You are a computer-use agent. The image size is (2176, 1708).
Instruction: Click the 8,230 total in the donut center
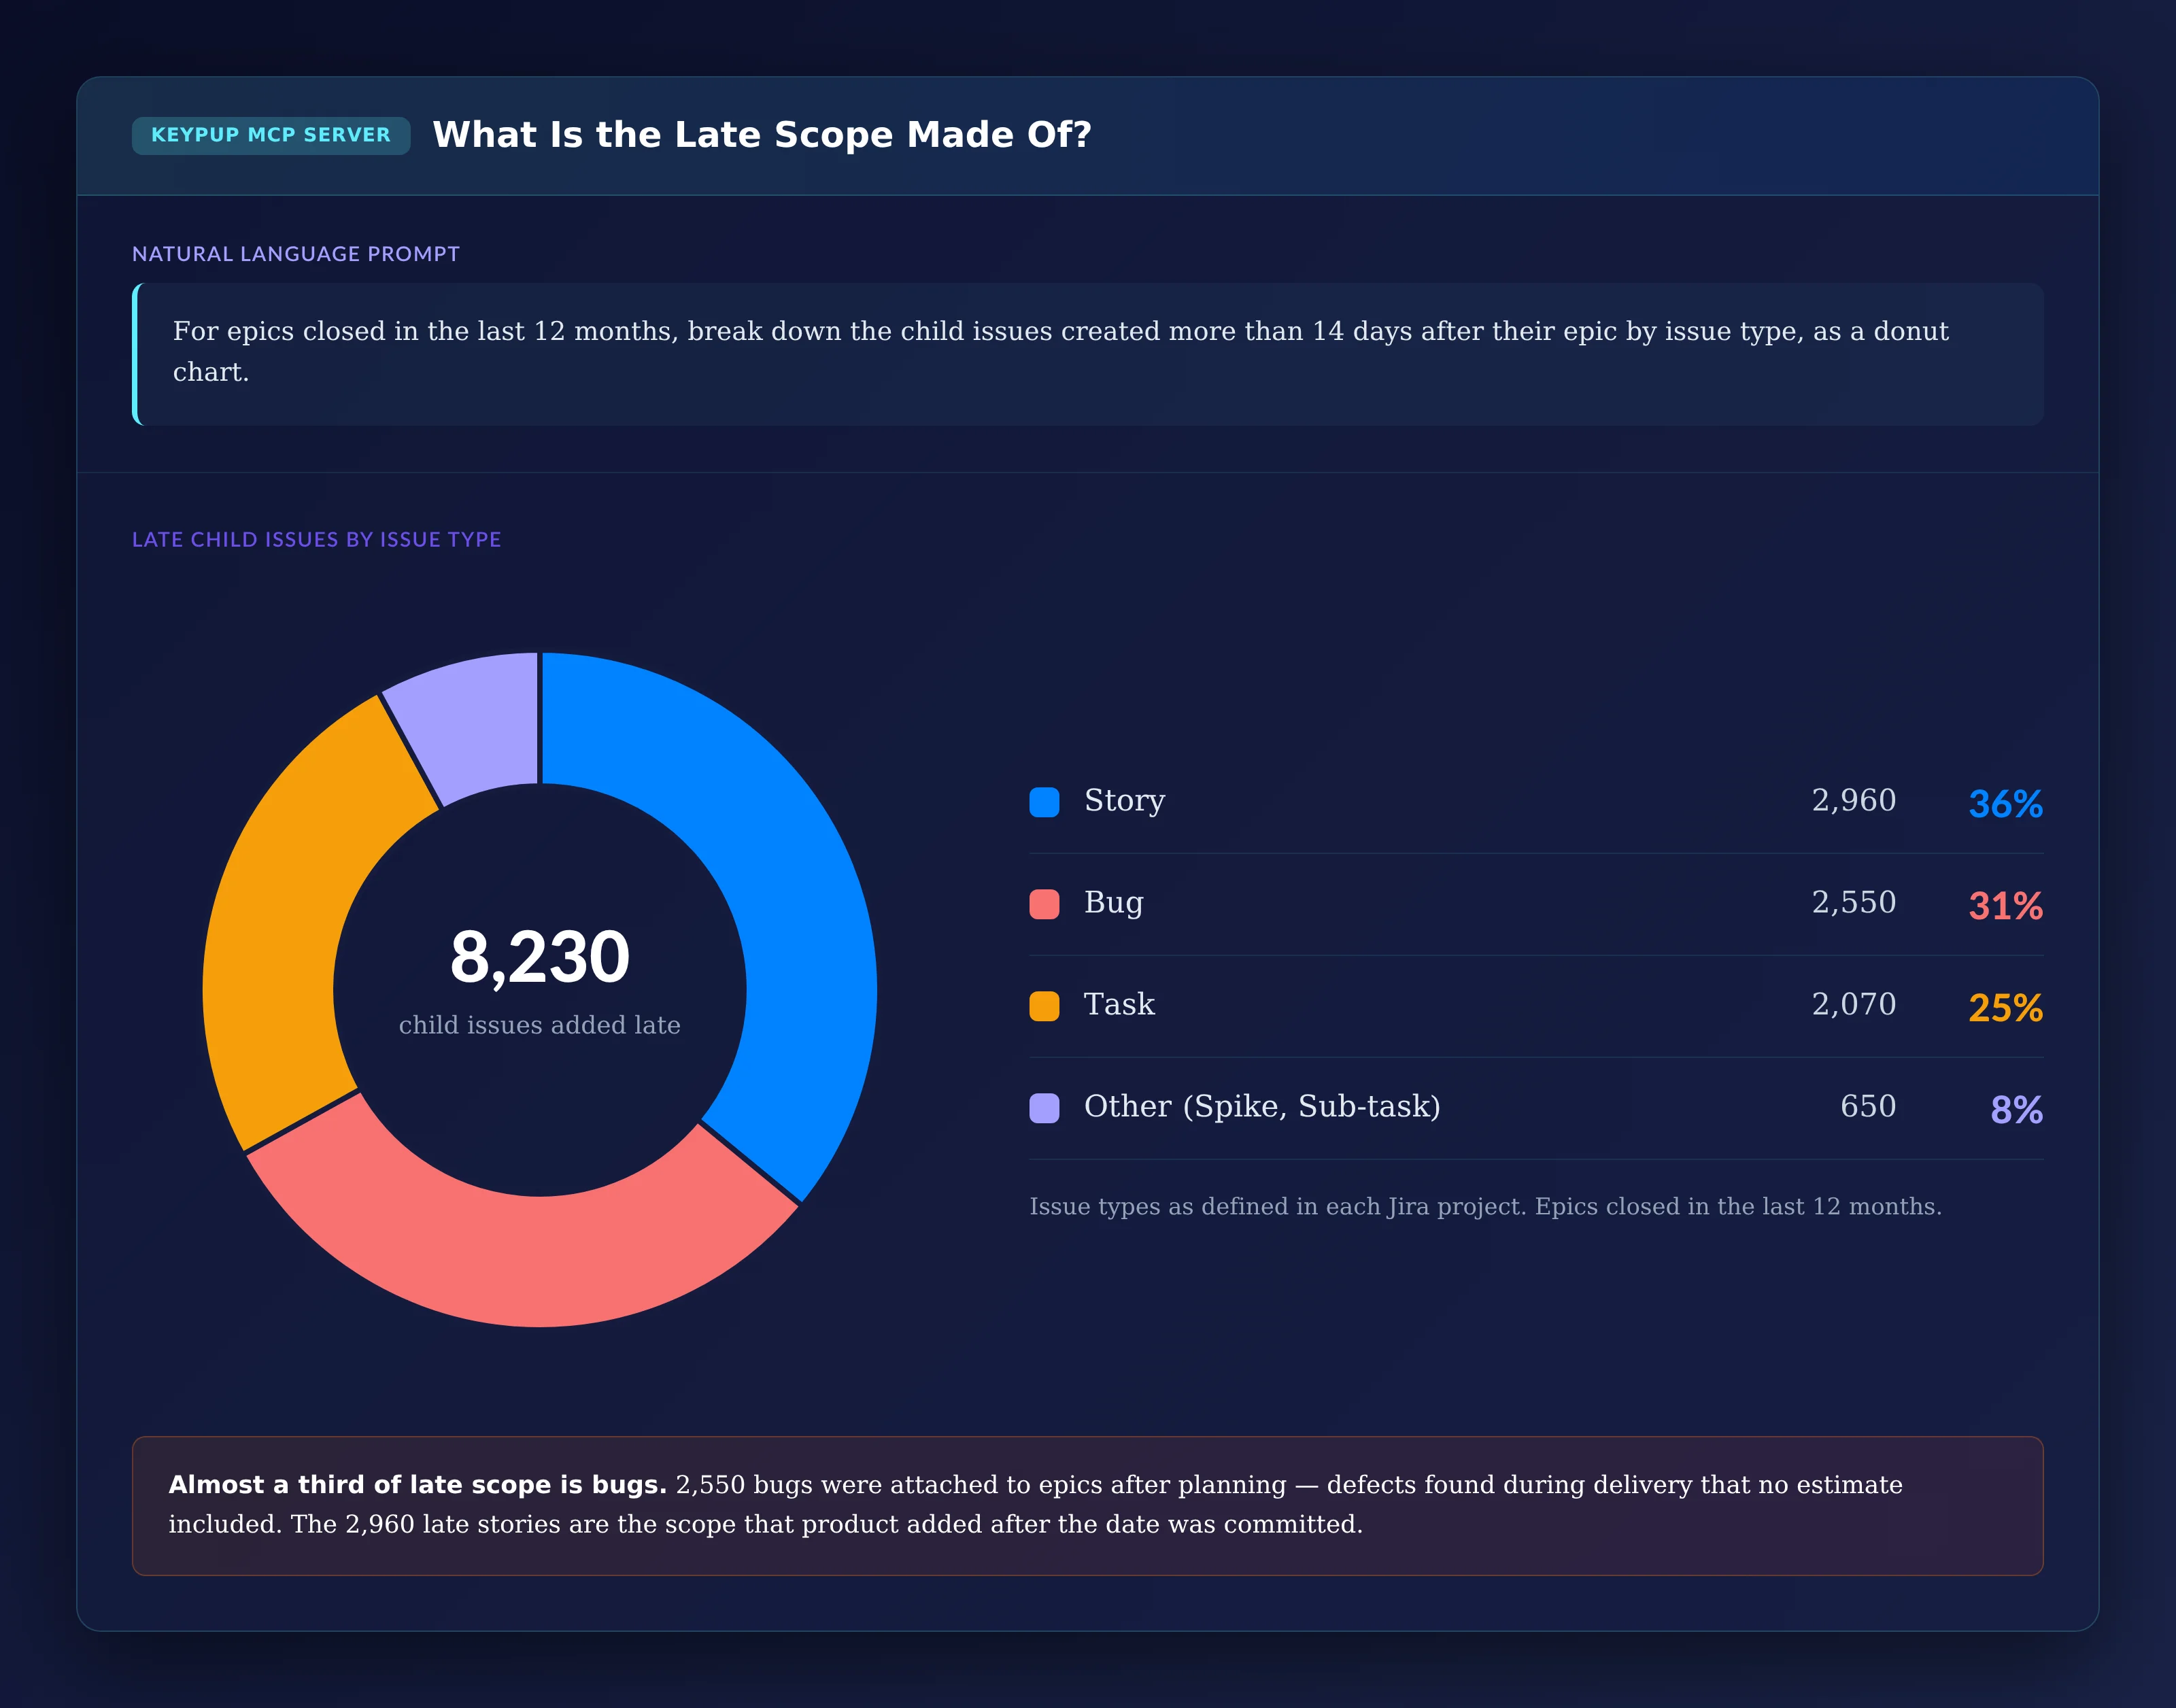(x=540, y=958)
